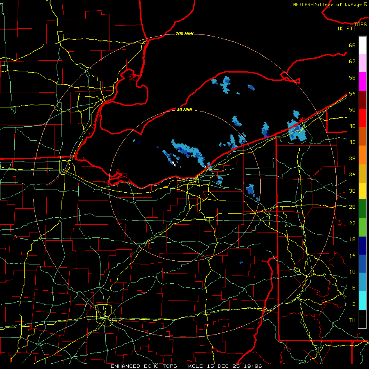
Task: Click the "NEXLAB-College of DuPage" credit text
Action: pyautogui.click(x=327, y=5)
